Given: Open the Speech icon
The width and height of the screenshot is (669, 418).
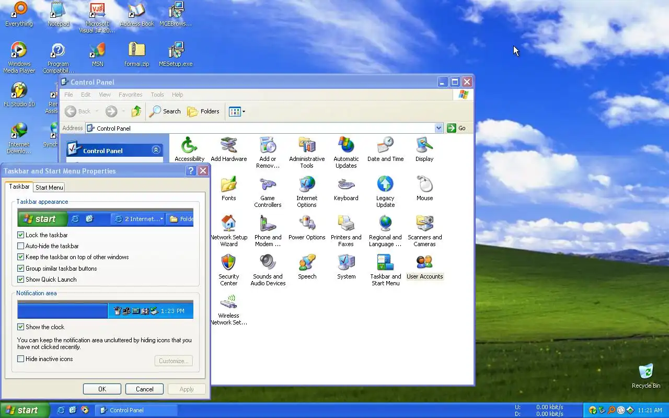Looking at the screenshot, I should 307,266.
